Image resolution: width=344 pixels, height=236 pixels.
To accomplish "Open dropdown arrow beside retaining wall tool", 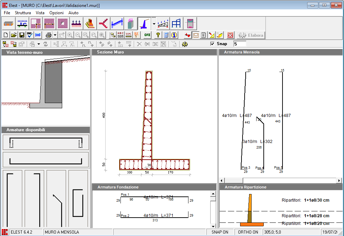I will (154, 24).
